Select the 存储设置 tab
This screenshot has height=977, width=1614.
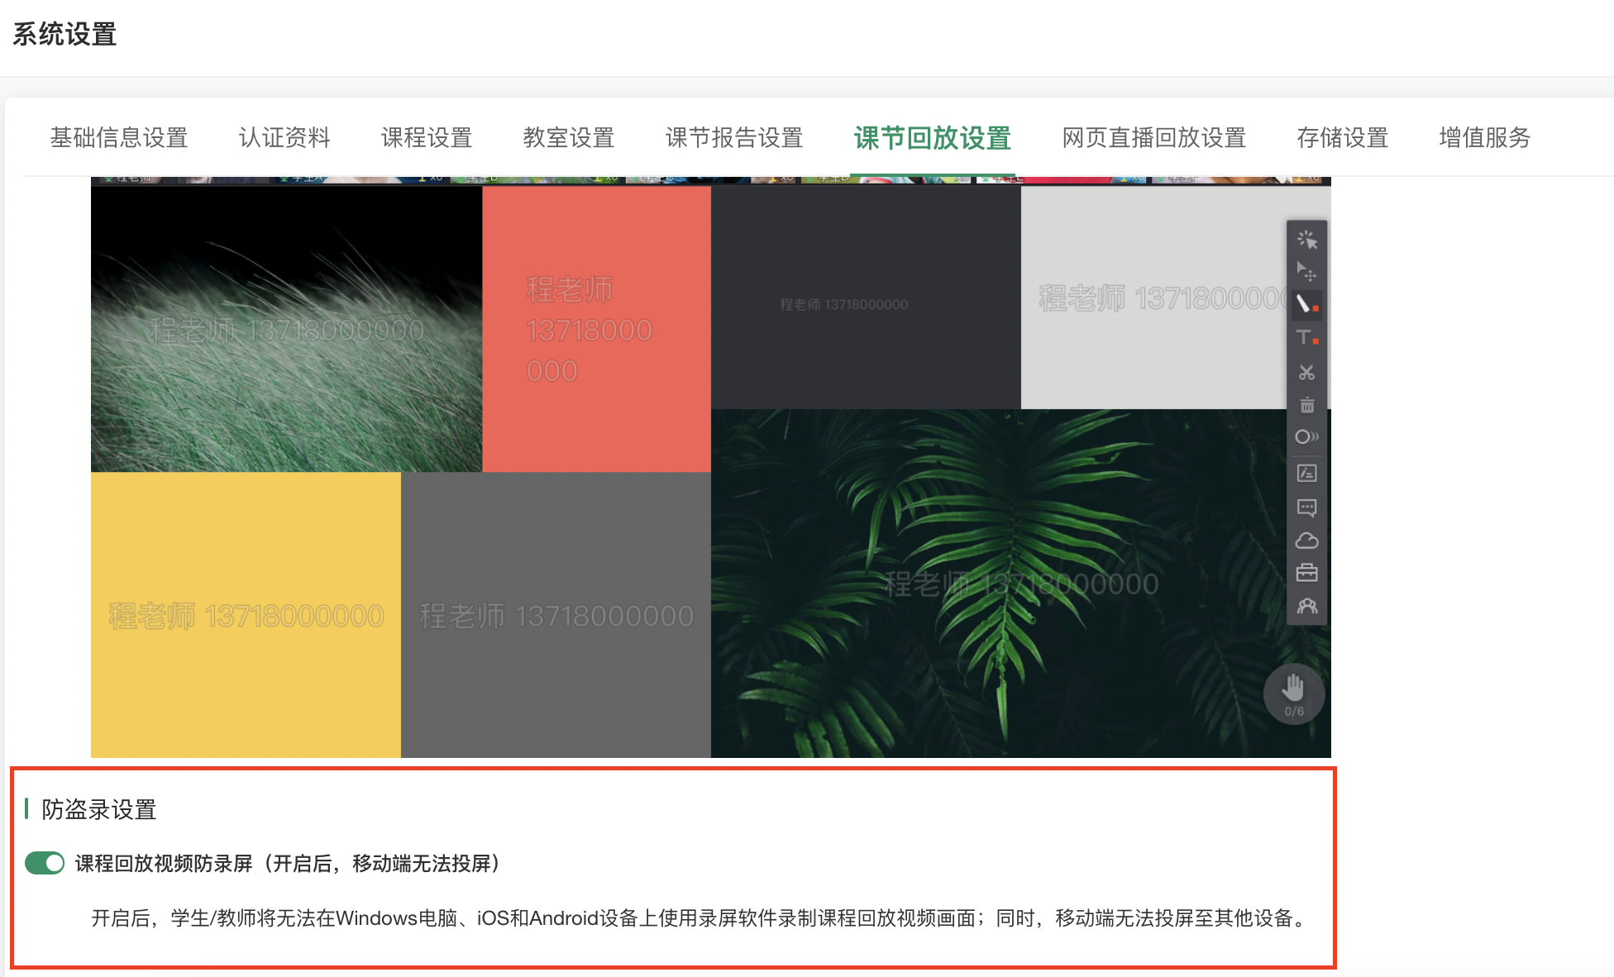coord(1342,138)
